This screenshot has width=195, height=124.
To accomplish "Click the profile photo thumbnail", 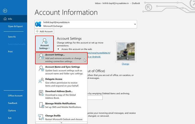I will click(x=125, y=51).
